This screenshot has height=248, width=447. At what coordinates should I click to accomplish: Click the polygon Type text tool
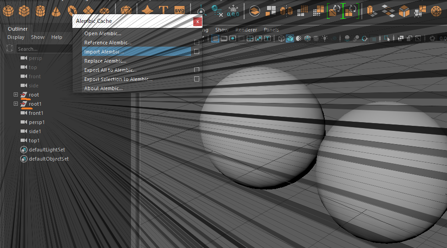164,10
